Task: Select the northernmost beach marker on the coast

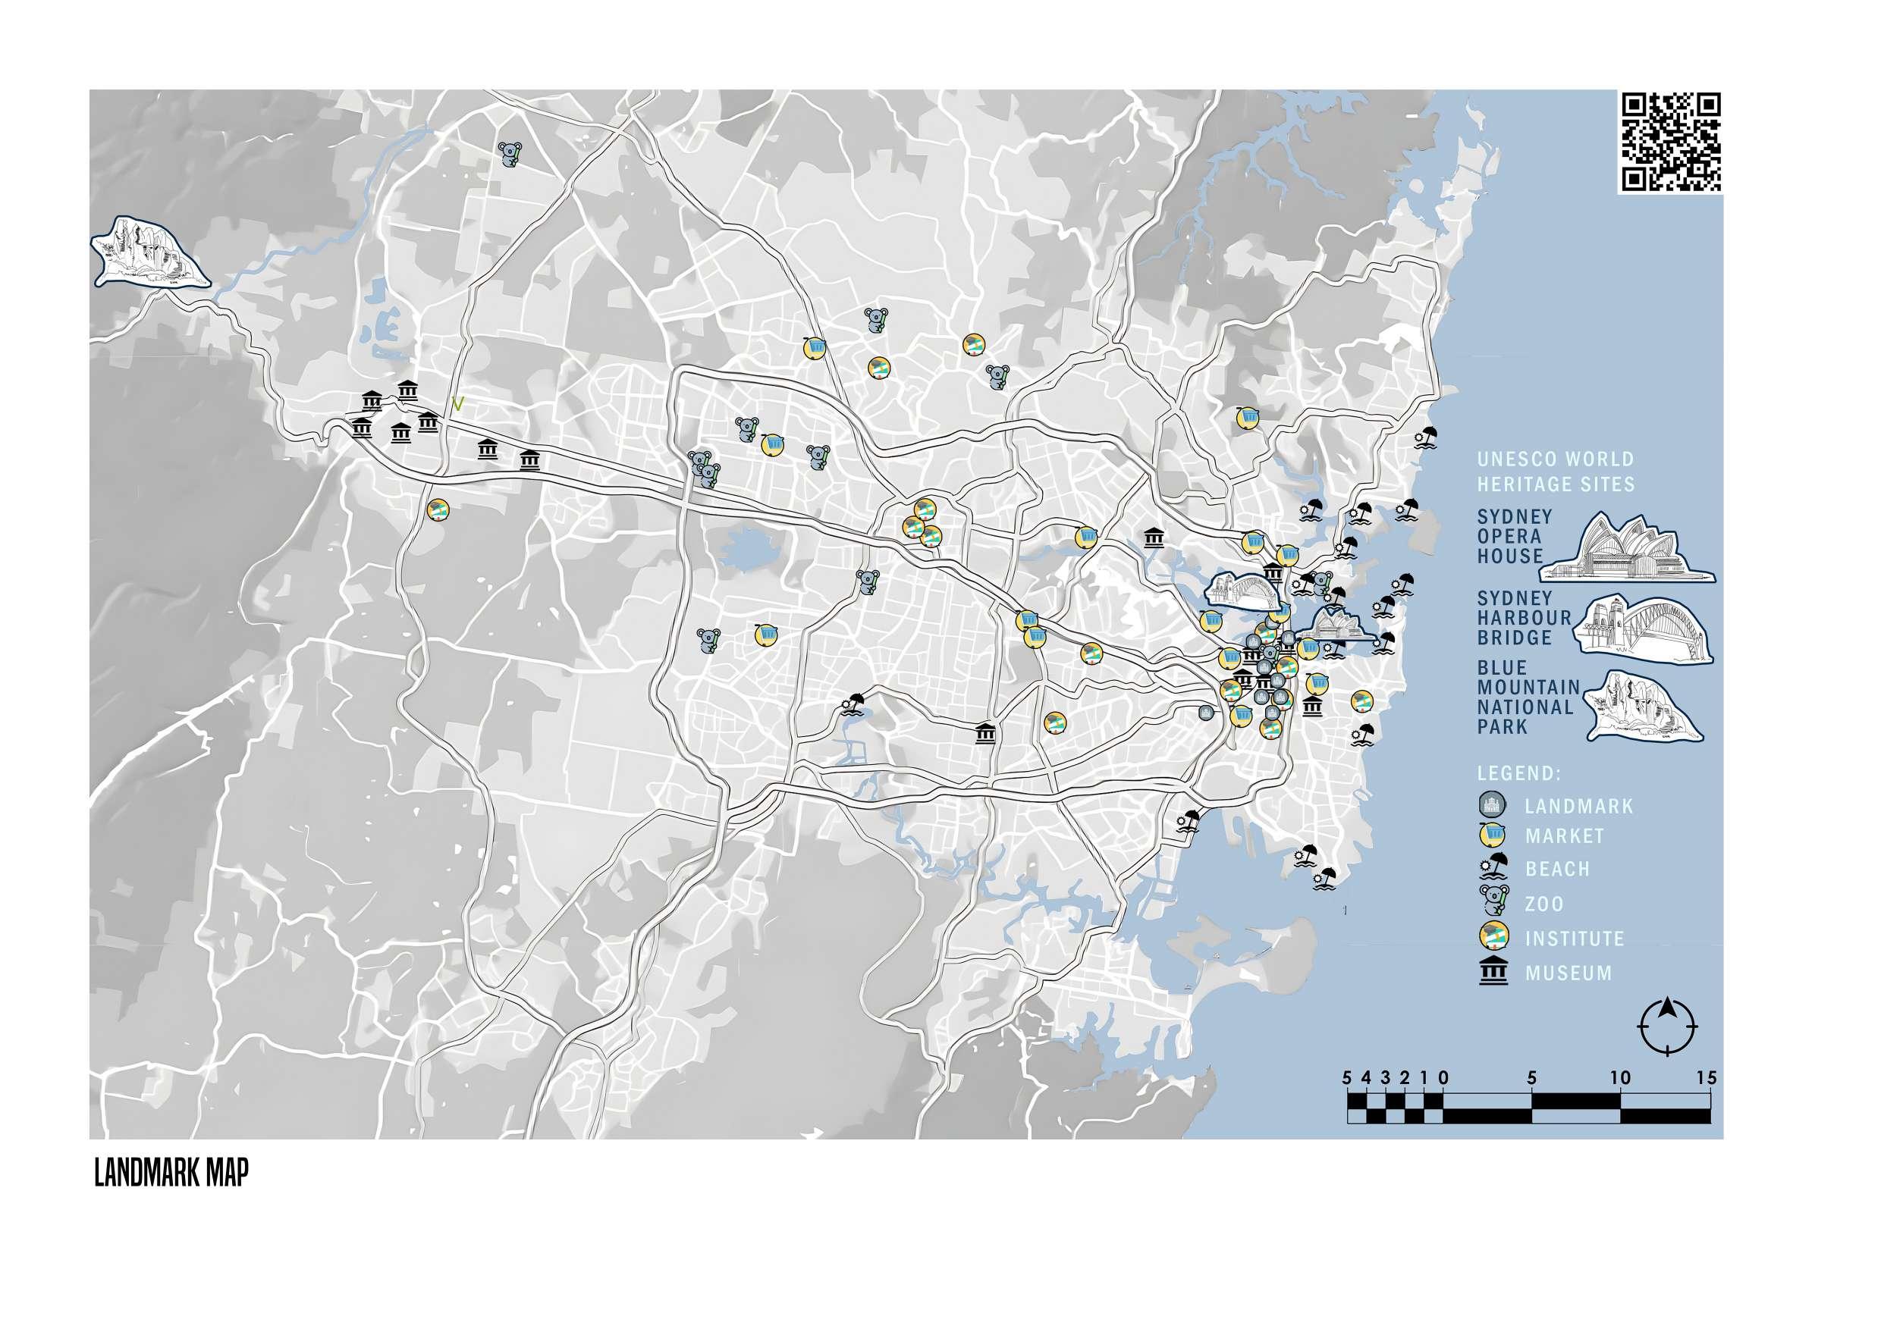Action: [1427, 437]
